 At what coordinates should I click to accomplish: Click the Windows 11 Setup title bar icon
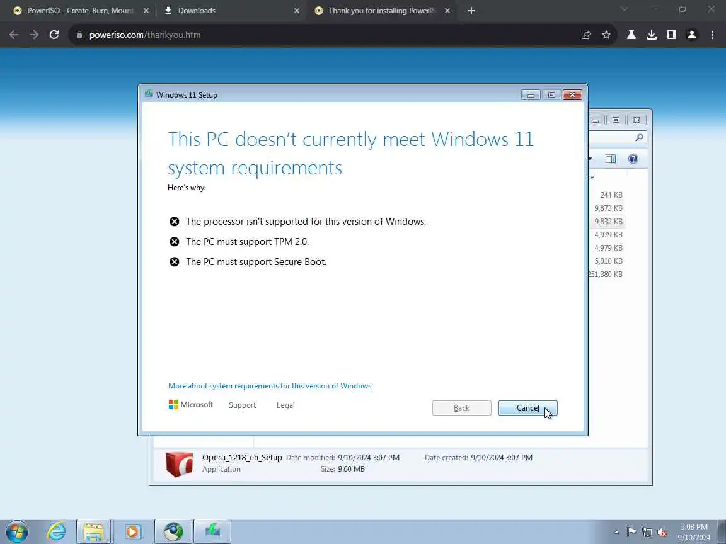[149, 94]
